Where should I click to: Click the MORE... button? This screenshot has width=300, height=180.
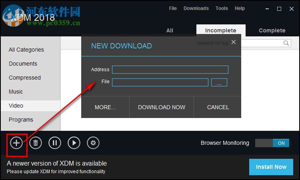pyautogui.click(x=105, y=107)
